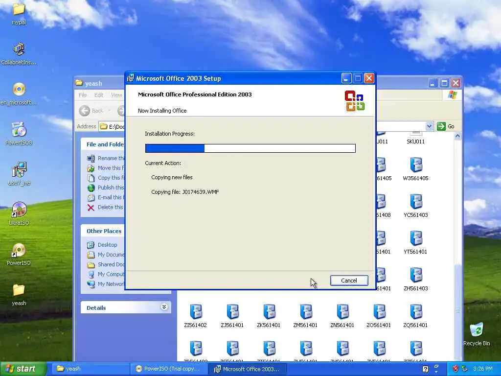Click the help question mark taskbar icon

click(425, 369)
